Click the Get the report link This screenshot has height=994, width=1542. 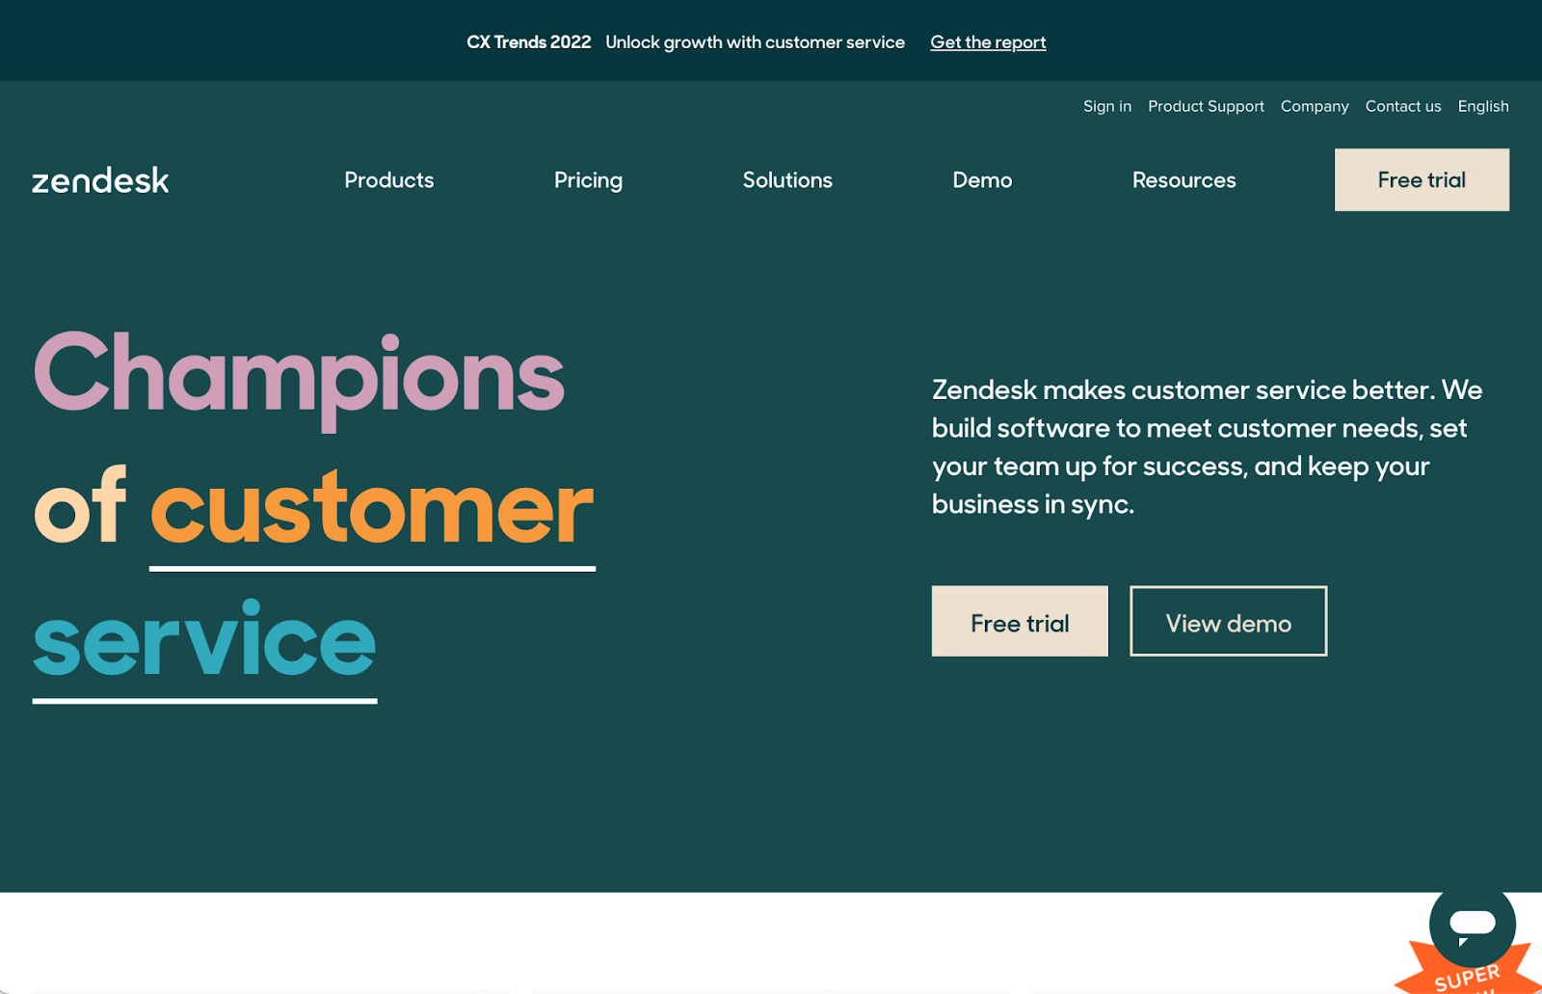point(987,41)
